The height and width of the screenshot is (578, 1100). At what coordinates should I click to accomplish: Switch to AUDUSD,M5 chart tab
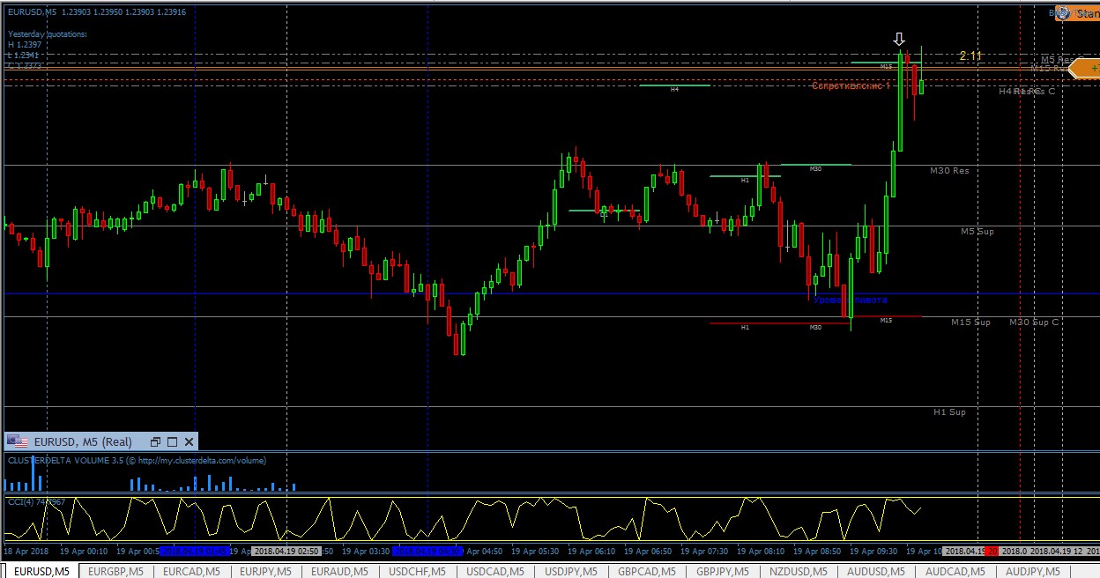(x=876, y=571)
